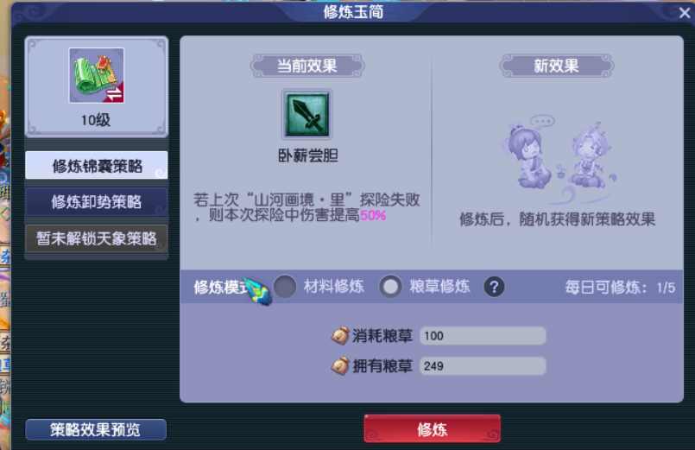
Task: Switch to the 修炼锦囊策略 tab
Action: click(x=97, y=165)
